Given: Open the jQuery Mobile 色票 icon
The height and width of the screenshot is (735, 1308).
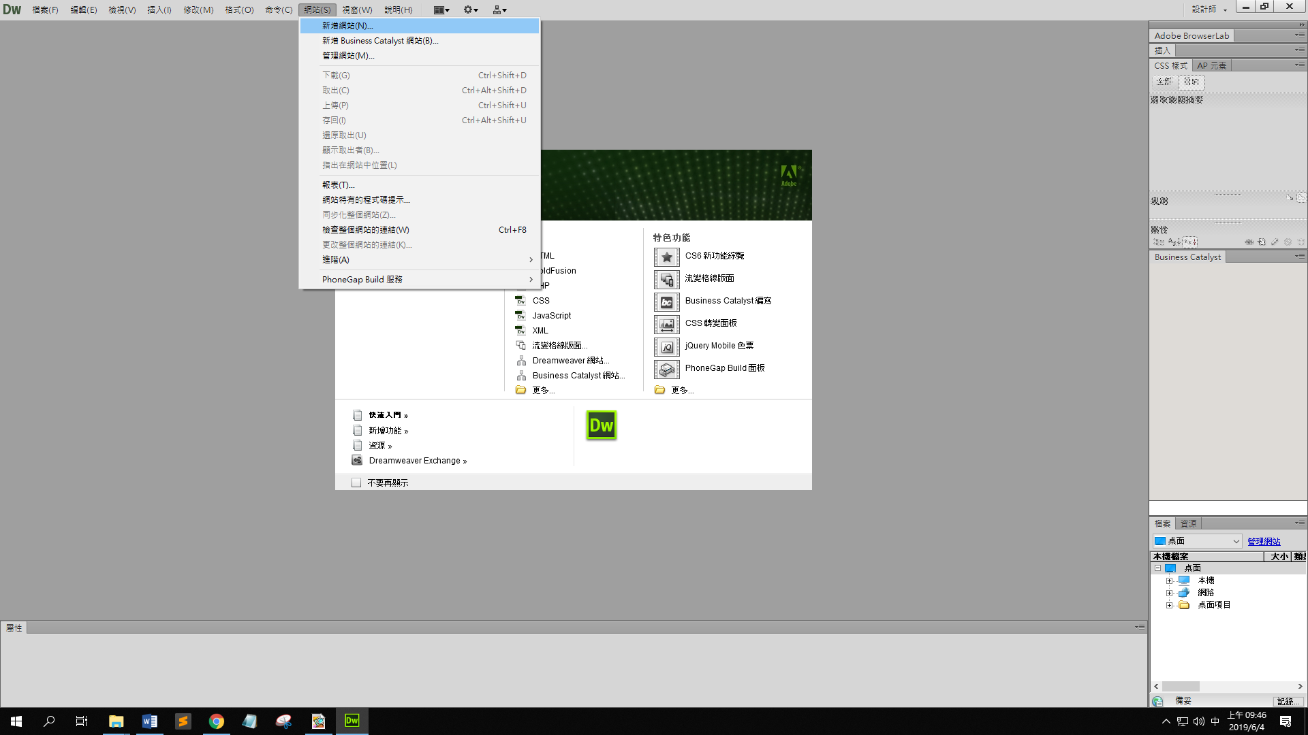Looking at the screenshot, I should click(666, 346).
